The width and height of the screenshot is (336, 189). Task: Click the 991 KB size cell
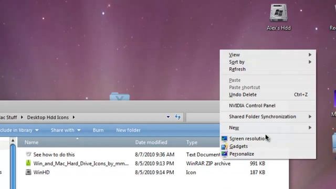point(257,163)
